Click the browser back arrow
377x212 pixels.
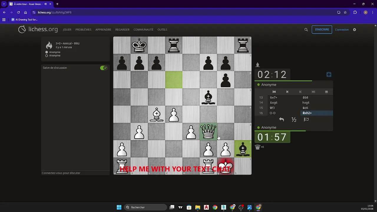(4, 12)
